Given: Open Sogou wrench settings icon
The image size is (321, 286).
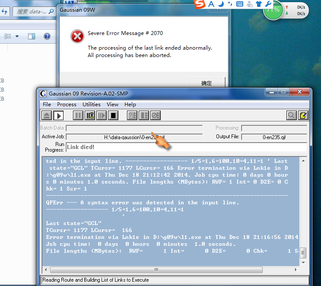Looking at the screenshot, I should (x=268, y=4).
